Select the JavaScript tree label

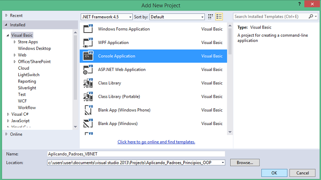(x=20, y=121)
